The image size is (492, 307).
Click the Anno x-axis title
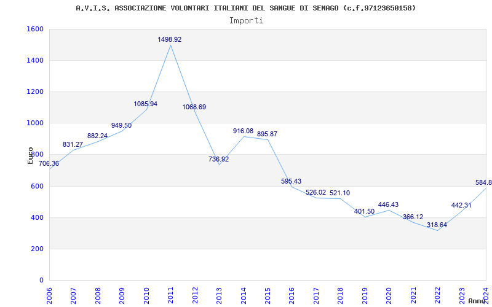coord(477,301)
